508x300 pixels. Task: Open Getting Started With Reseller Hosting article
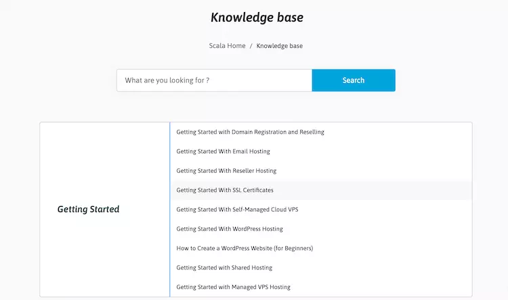tap(226, 171)
